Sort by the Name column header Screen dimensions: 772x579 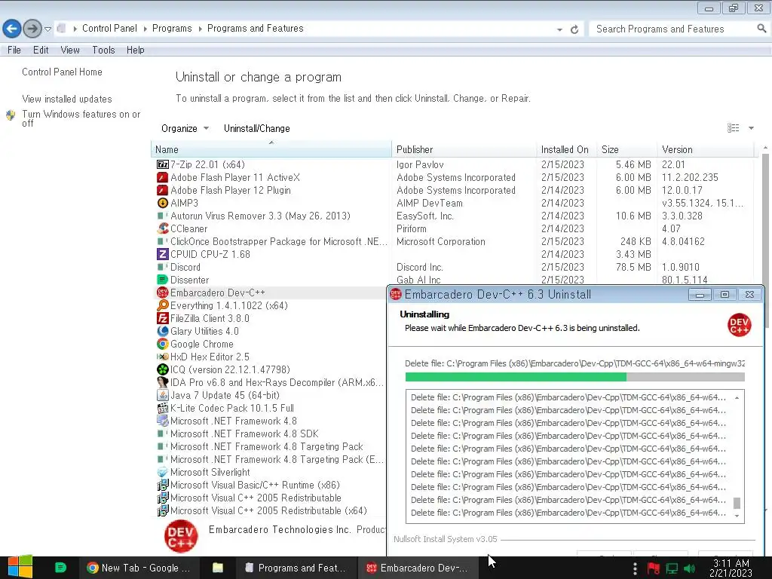point(271,149)
